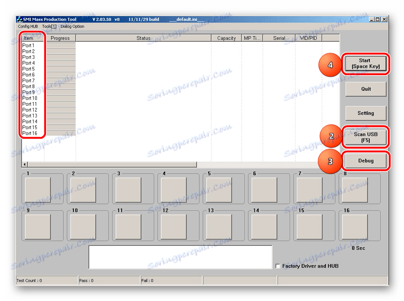Open the Tools[T] menu
This screenshot has width=404, height=301.
pyautogui.click(x=49, y=26)
